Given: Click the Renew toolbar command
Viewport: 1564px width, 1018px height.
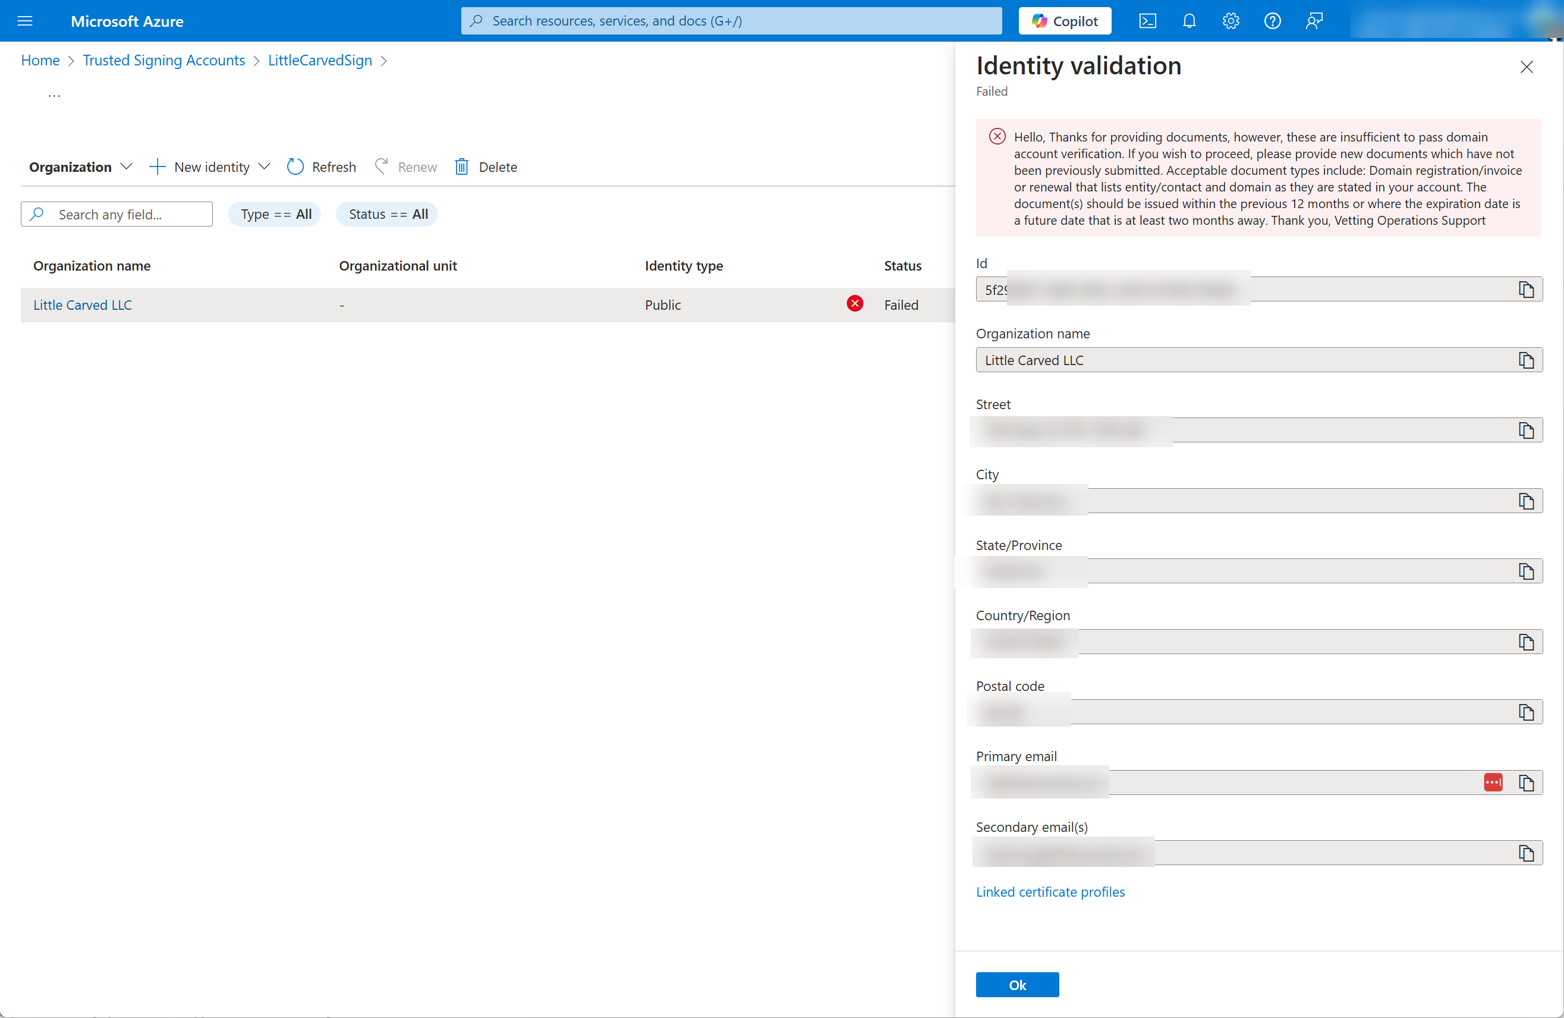Looking at the screenshot, I should [x=405, y=167].
